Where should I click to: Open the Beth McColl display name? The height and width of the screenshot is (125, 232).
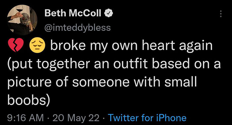point(73,13)
